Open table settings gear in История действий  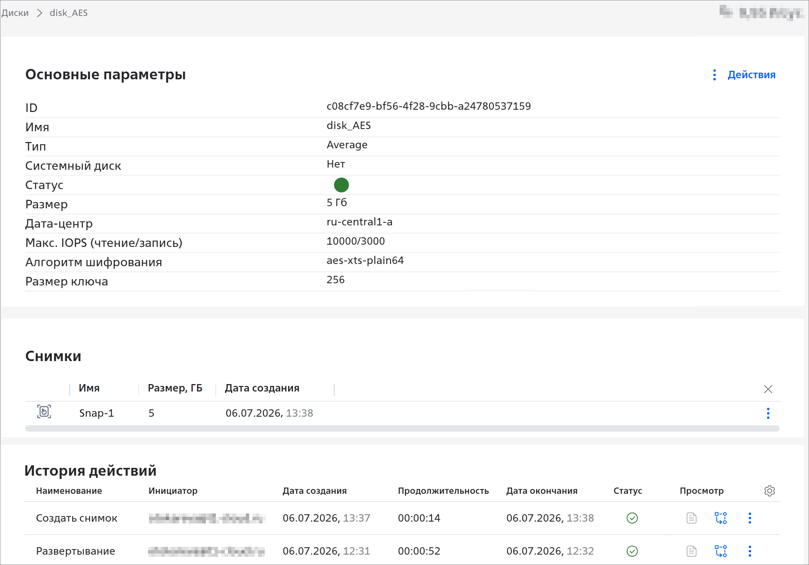769,490
